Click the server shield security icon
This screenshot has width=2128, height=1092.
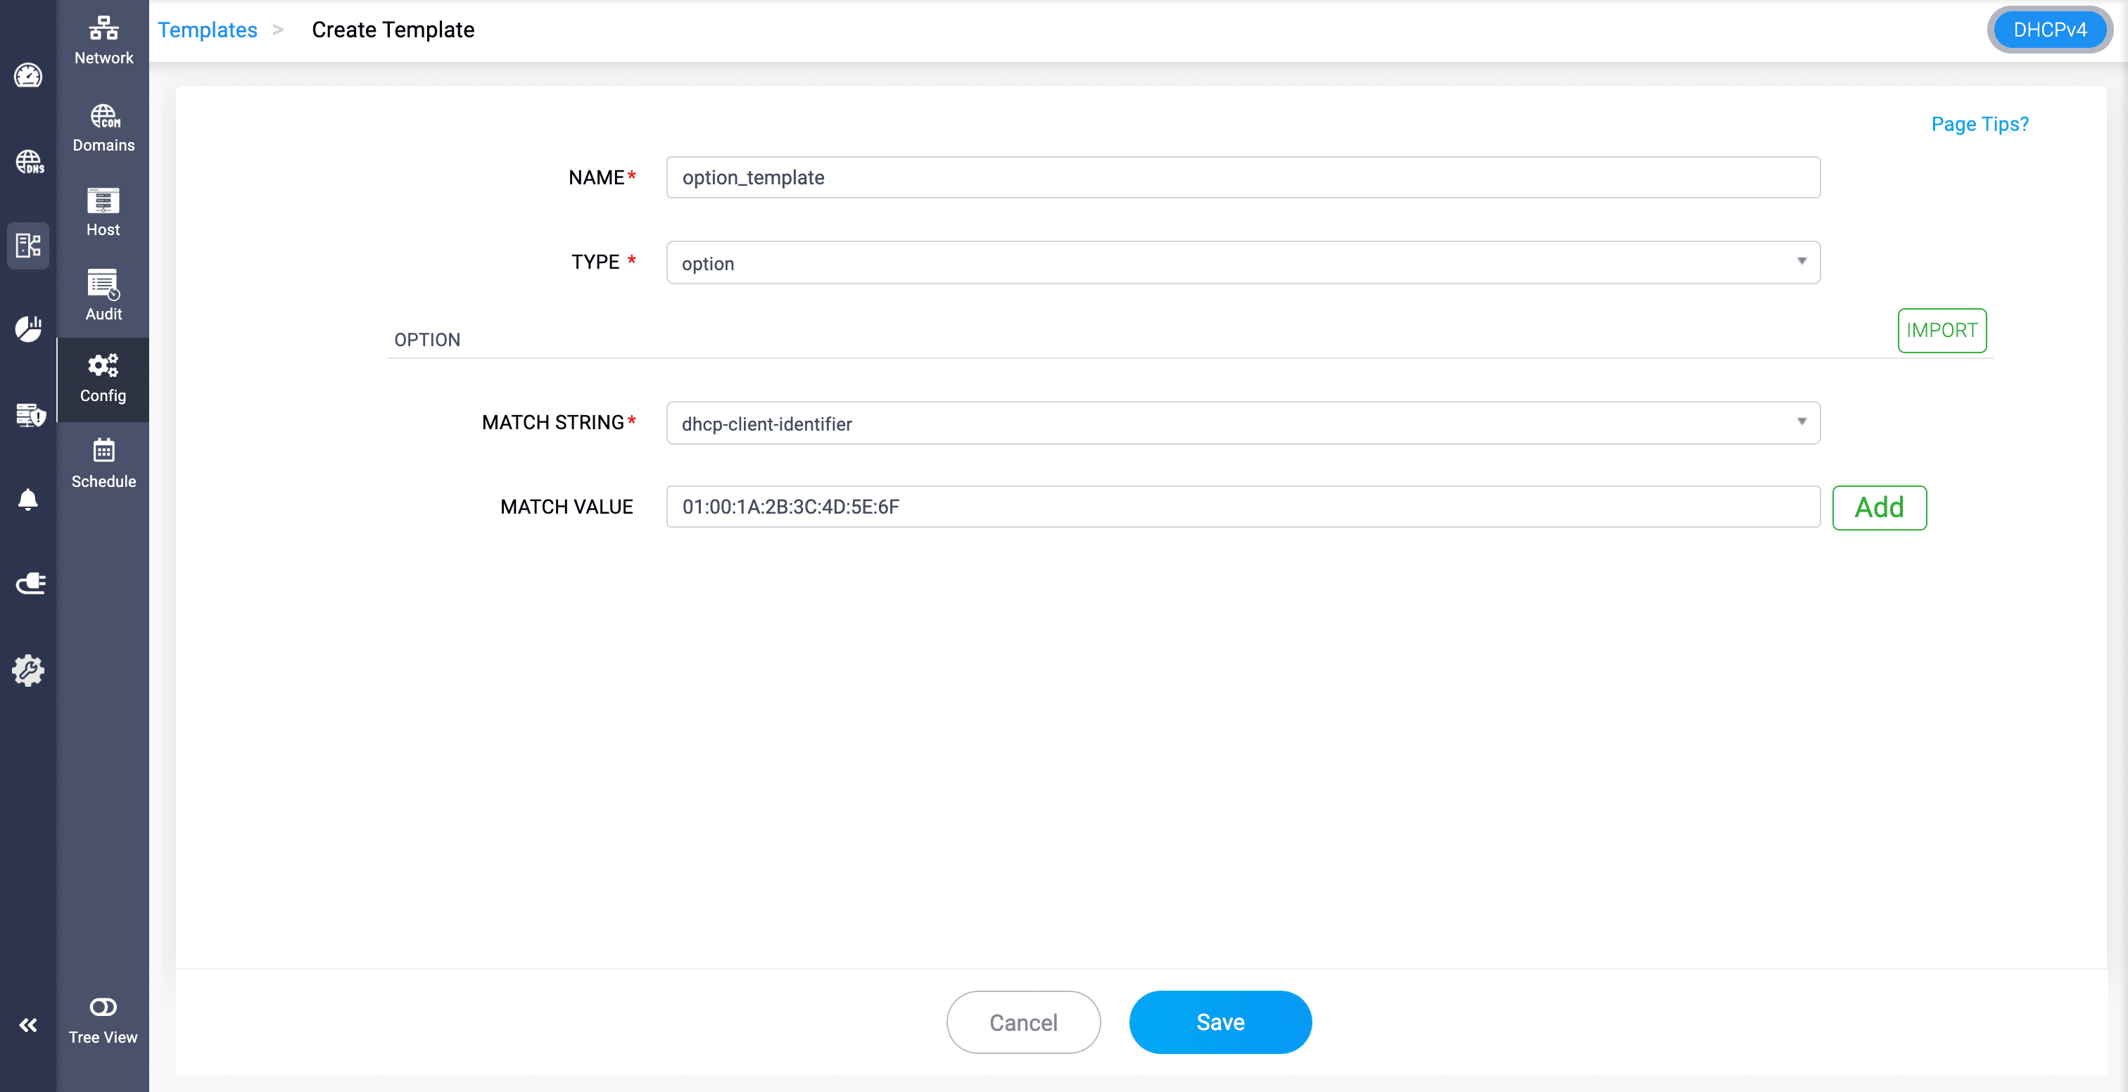(30, 414)
